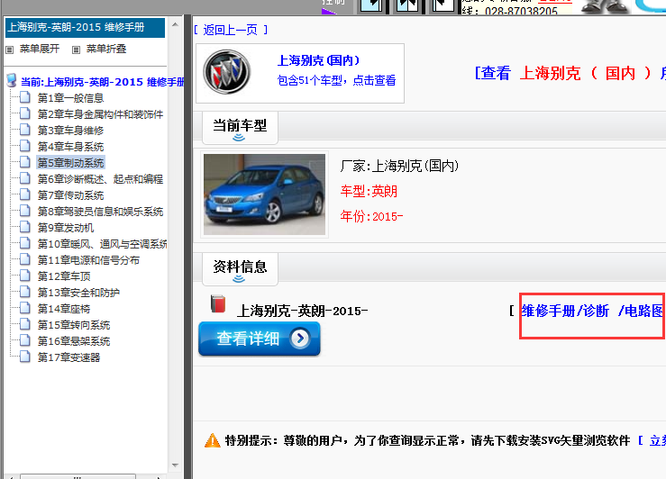Viewport: 666px width, 479px height.
Task: Click the 菜单折叠 text label
Action: pos(106,49)
